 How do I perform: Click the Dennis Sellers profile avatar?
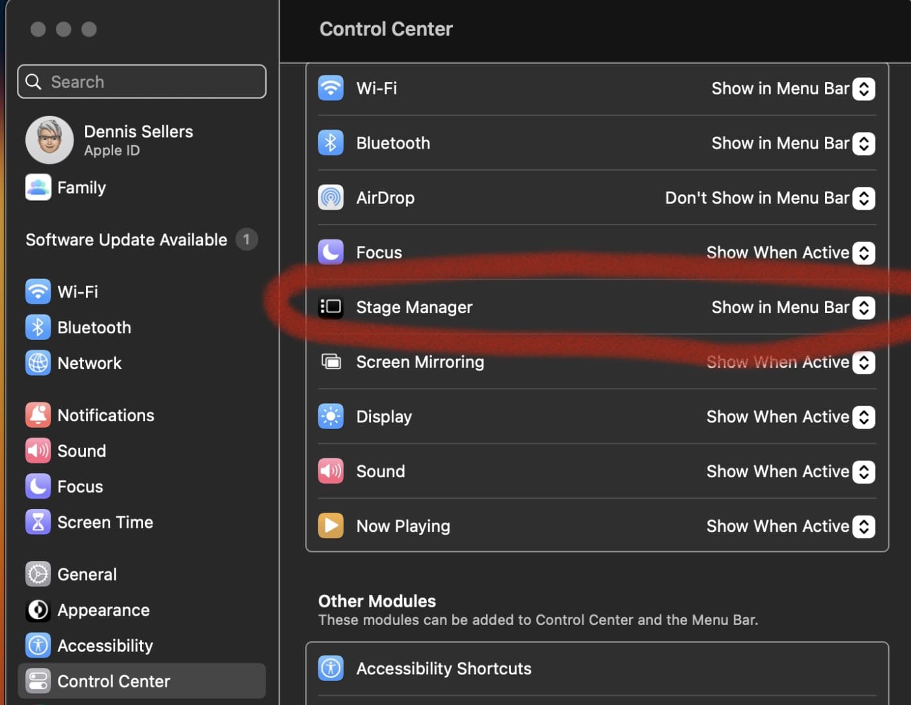coord(49,140)
